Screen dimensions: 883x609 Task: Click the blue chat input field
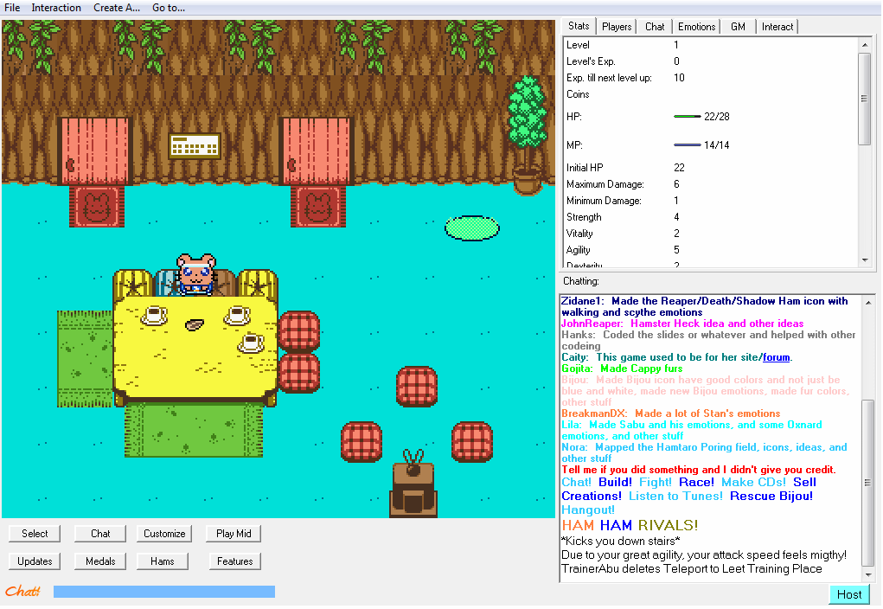[164, 592]
